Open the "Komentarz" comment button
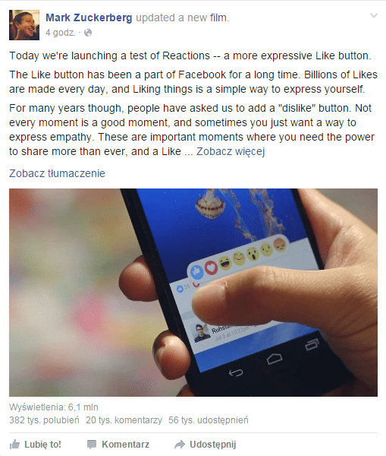 (118, 445)
